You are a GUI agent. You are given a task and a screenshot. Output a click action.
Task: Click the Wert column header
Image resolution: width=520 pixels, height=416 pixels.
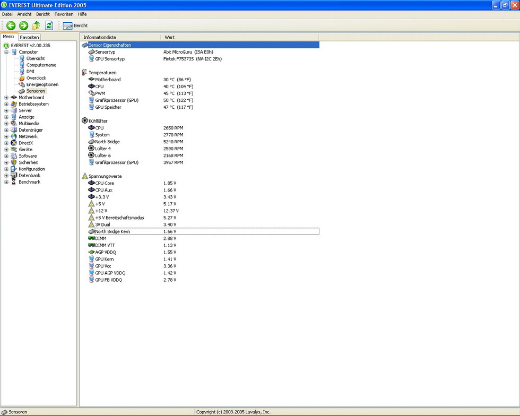pos(240,37)
